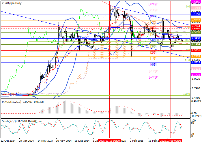This screenshot has height=144, width=202.
Task: Click the orange 2.9297 price tag
Action: click(196, 20)
